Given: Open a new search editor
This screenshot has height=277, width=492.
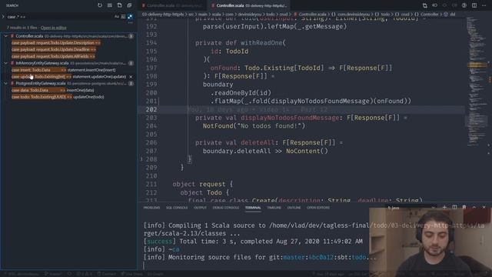Looking at the screenshot, I should click(120, 5).
